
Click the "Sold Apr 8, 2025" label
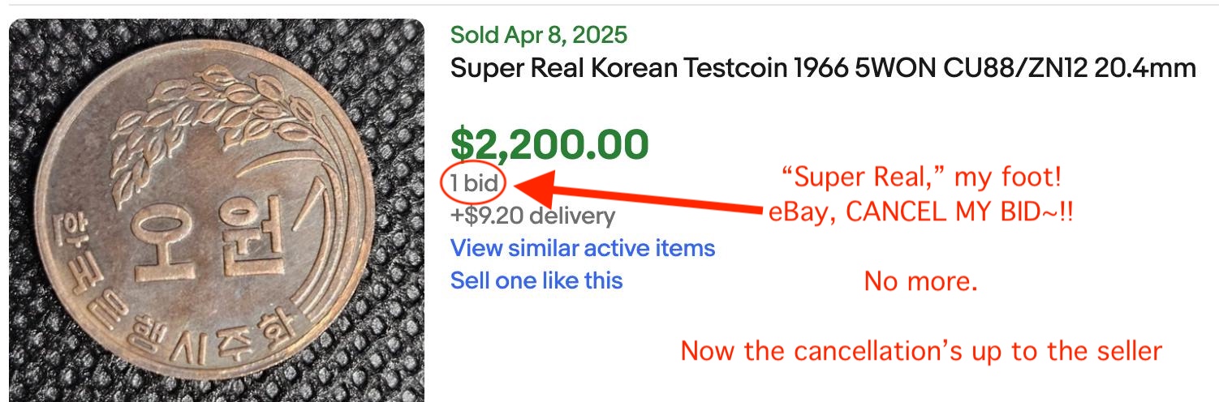(538, 35)
